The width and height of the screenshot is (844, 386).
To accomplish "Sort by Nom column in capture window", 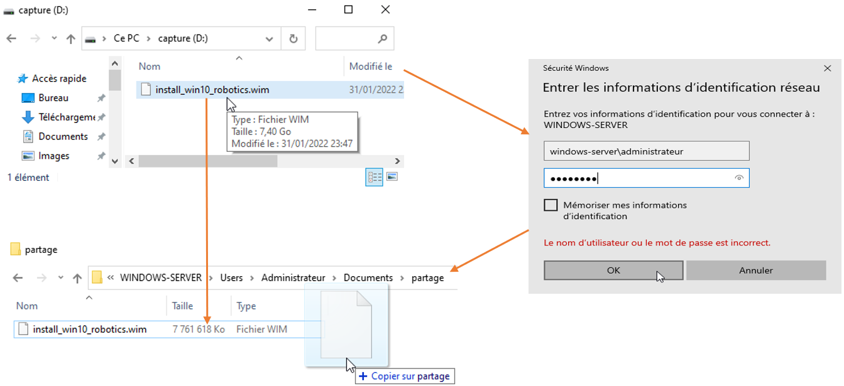I will 150,67.
